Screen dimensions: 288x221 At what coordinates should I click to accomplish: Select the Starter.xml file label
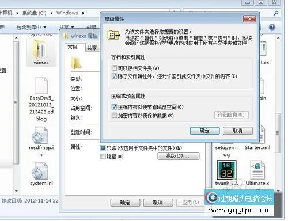click(x=257, y=147)
